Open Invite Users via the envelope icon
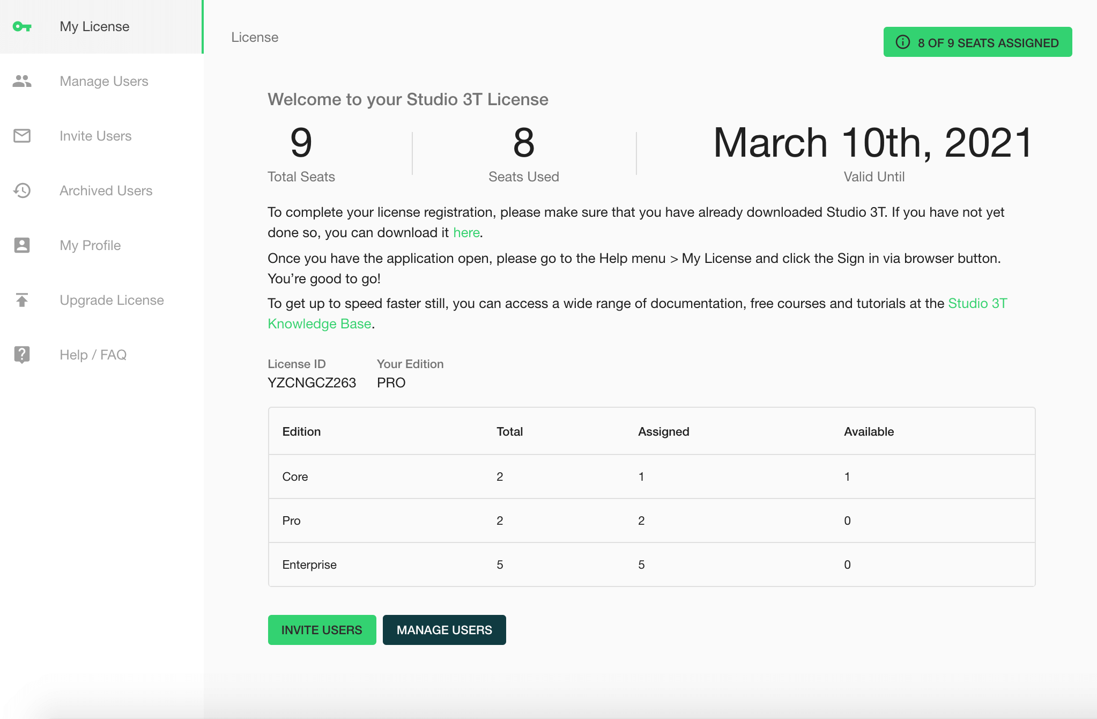The width and height of the screenshot is (1097, 719). click(22, 136)
